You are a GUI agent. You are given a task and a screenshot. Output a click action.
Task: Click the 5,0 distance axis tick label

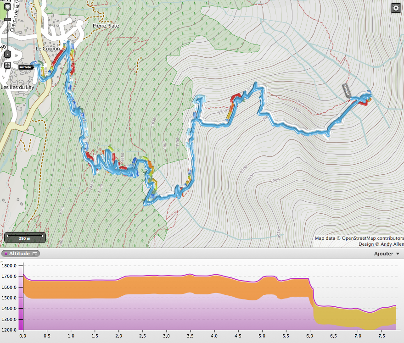[x=262, y=336]
